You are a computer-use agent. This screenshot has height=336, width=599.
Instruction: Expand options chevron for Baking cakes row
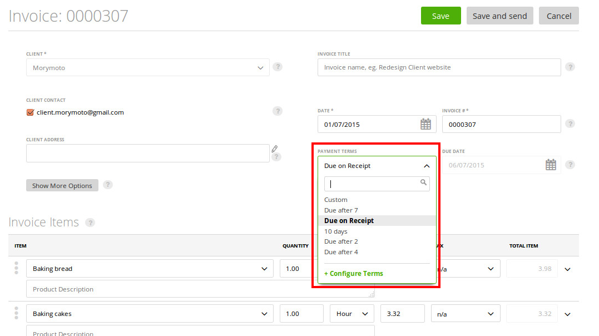coord(567,314)
